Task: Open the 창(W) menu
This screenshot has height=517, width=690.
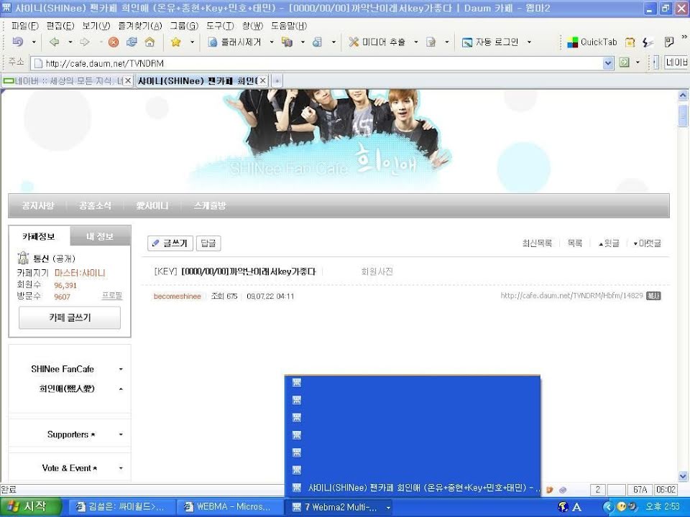Action: pyautogui.click(x=252, y=26)
